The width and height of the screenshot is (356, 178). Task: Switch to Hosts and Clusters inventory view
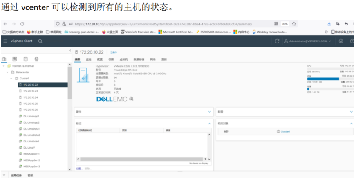4,59
